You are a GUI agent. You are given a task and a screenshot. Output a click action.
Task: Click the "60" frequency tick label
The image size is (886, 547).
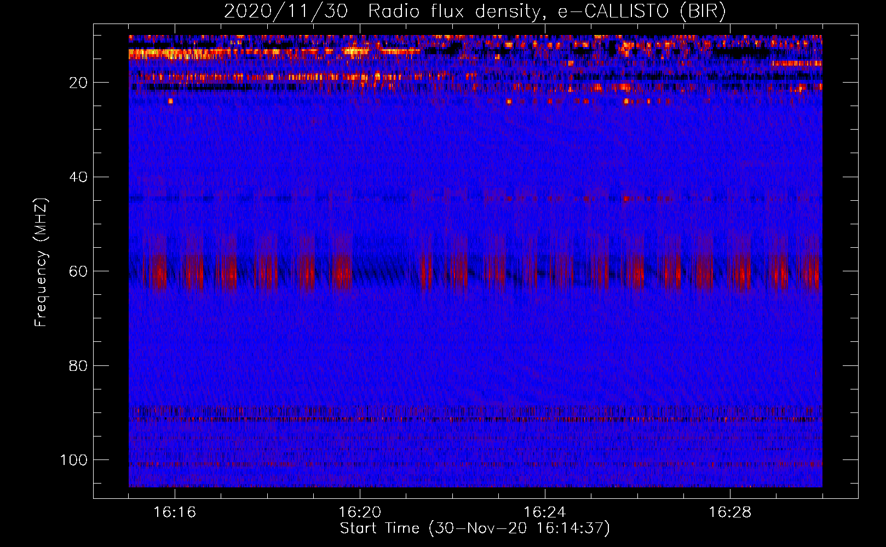click(78, 271)
